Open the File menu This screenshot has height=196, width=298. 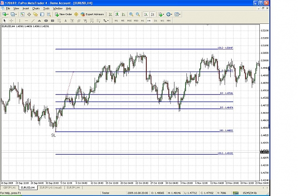coord(8,9)
